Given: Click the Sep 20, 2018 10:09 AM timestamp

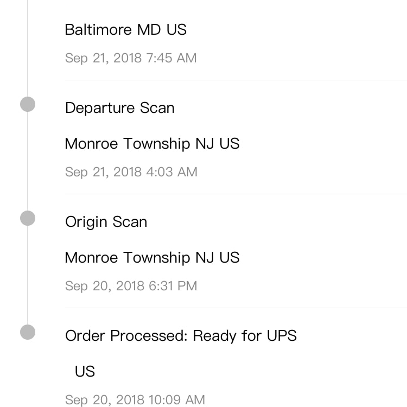Looking at the screenshot, I should tap(135, 400).
